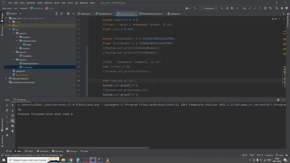Open the Problems tool window
The width and height of the screenshot is (290, 163).
43,151
